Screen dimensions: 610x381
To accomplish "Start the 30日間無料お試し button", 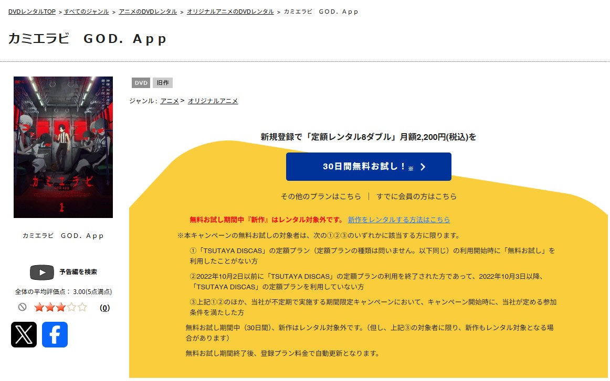I will [369, 167].
